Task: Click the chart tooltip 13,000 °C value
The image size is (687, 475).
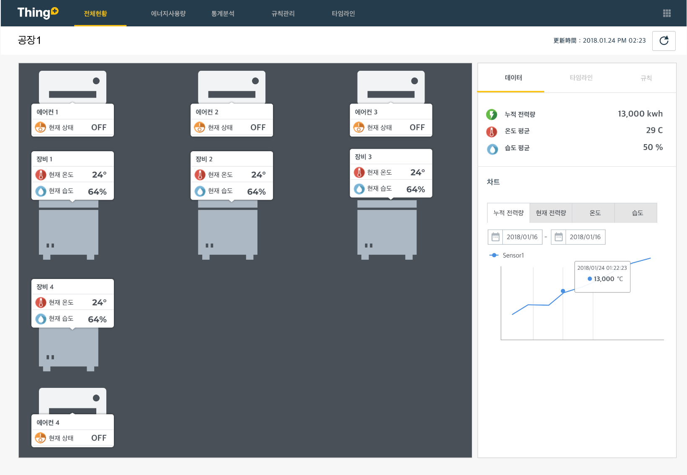Action: tap(608, 279)
